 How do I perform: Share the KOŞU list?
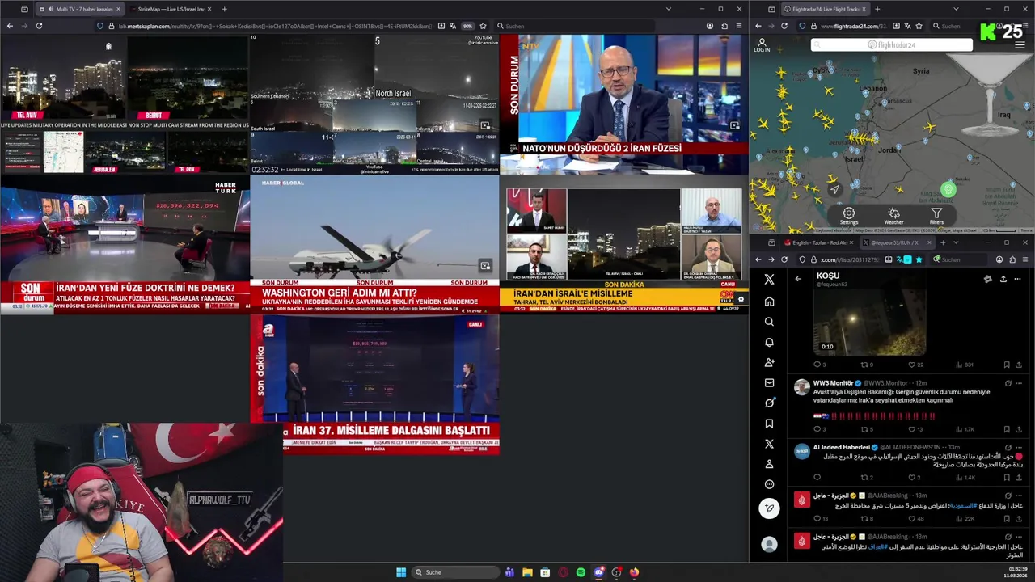pyautogui.click(x=1003, y=279)
